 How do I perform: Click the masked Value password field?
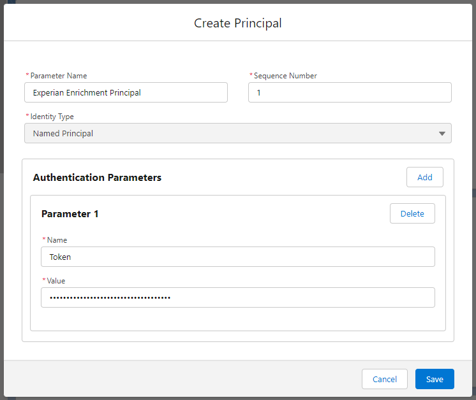point(238,297)
